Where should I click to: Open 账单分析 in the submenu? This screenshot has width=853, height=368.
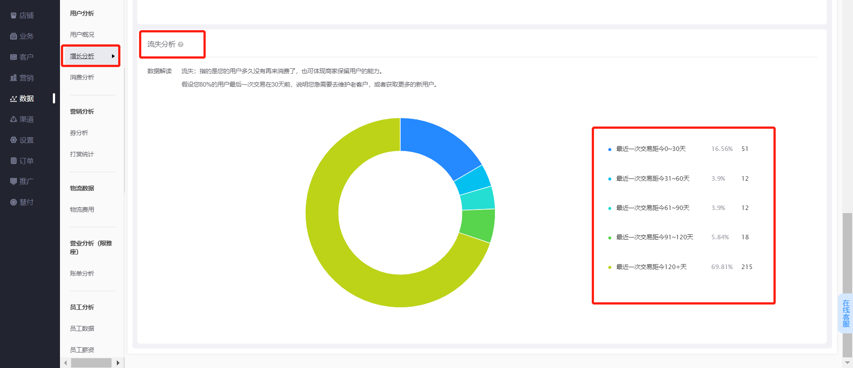point(82,273)
